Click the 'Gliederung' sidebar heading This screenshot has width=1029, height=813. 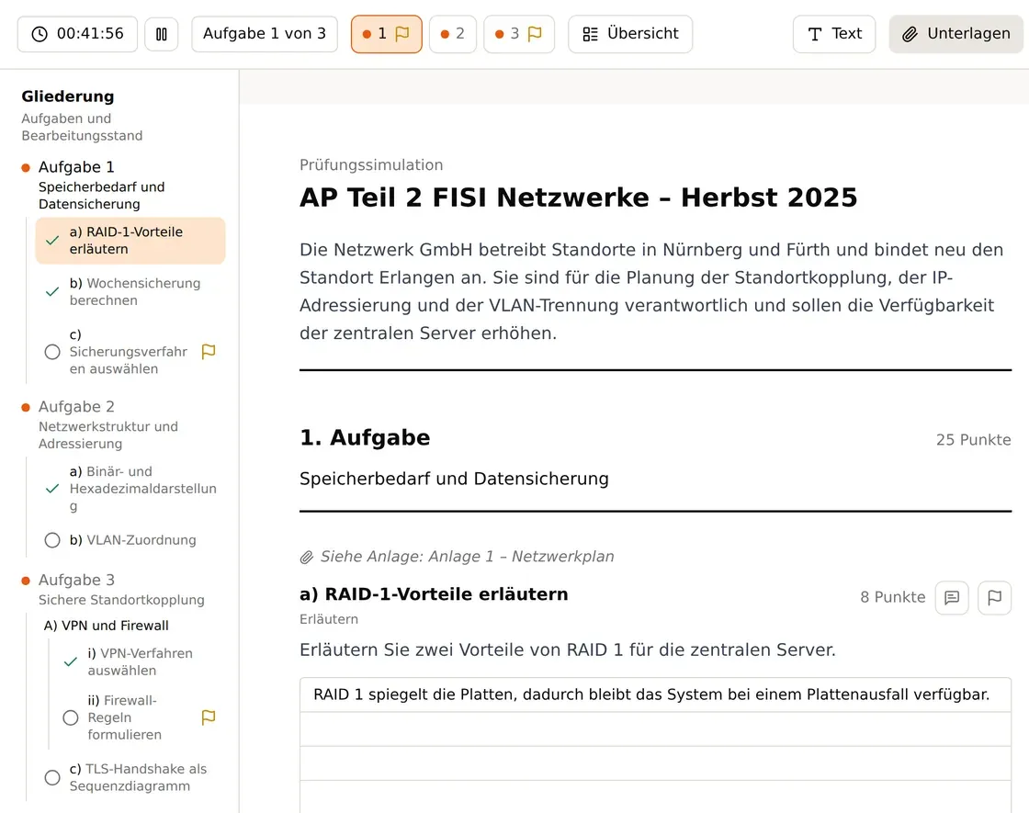coord(68,96)
